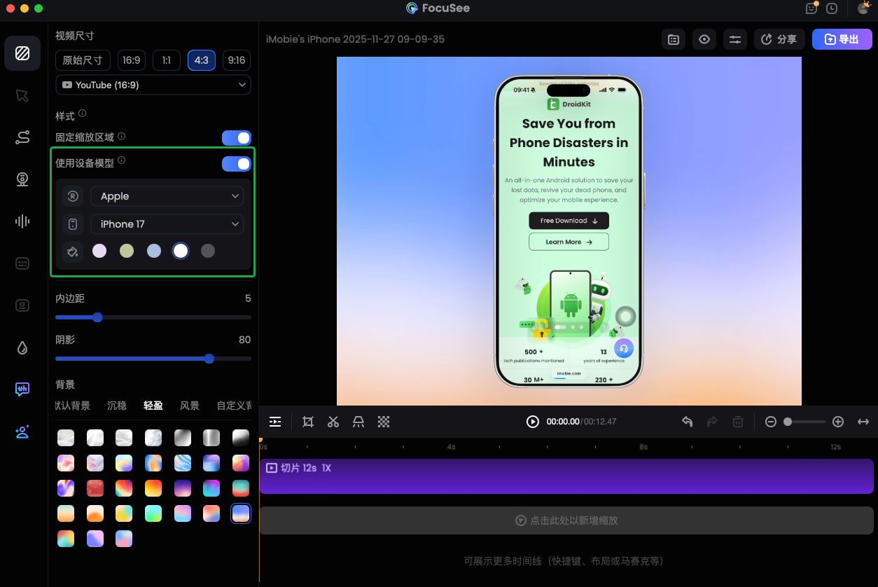Open the watermark droplet sidebar icon
Screen dimensions: 878x587
tap(22, 347)
